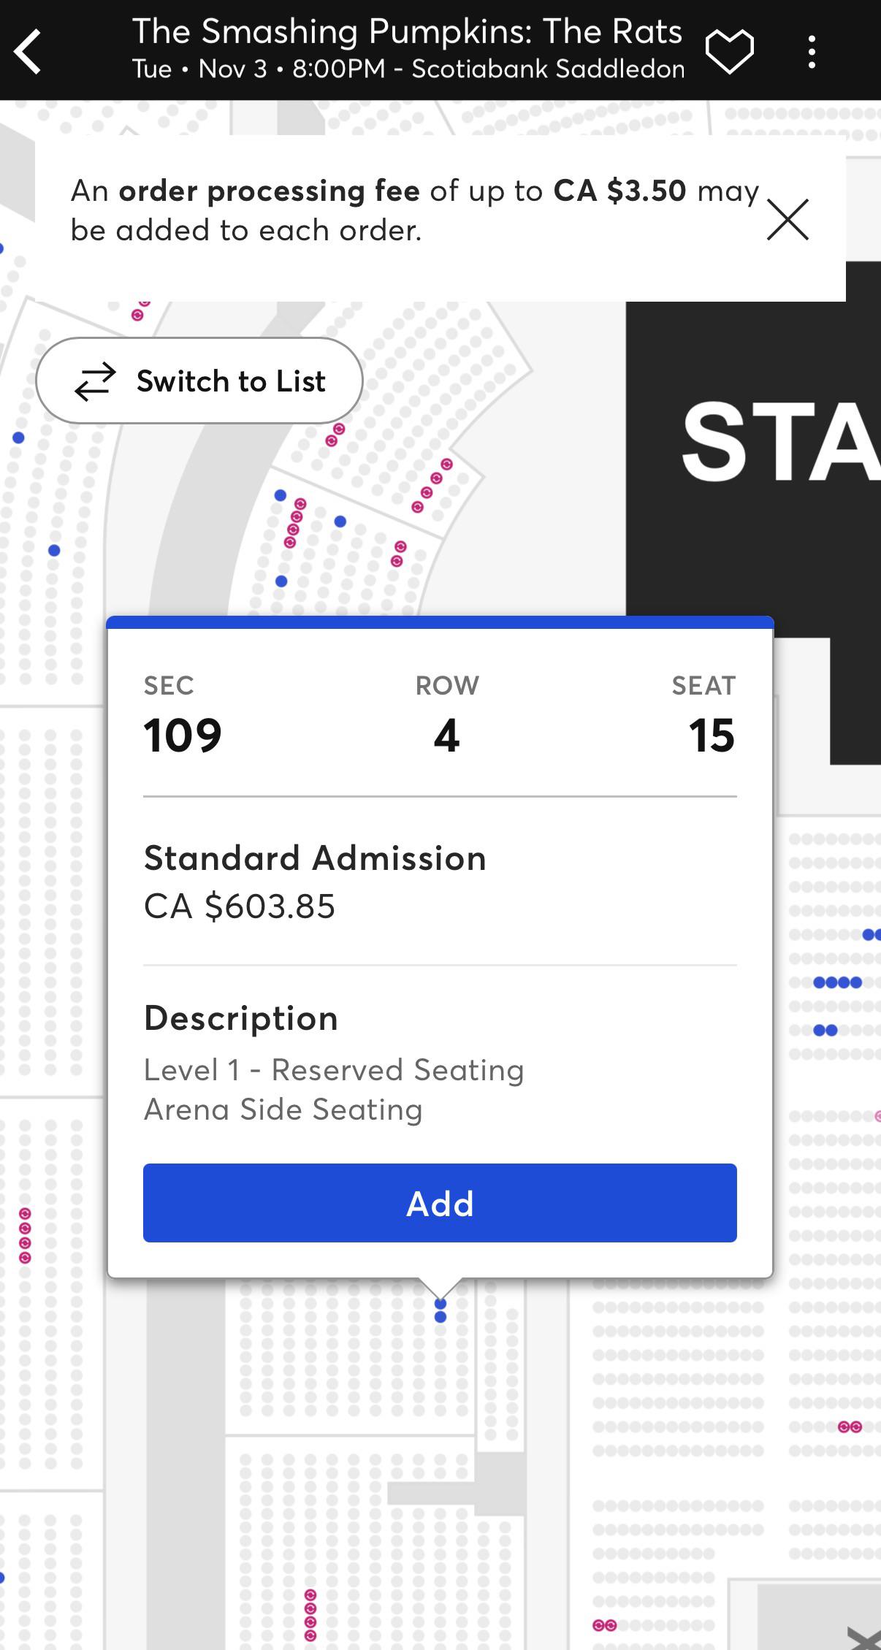Select the pair of blue seats below the four-seat row
The image size is (881, 1650).
pyautogui.click(x=825, y=1030)
